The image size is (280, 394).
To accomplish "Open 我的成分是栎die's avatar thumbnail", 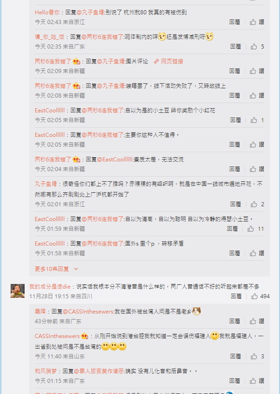I will 18,291.
